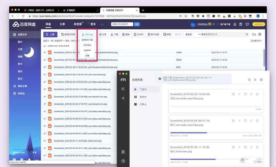Resume all tasks with play icon
This screenshot has width=276, height=167.
[255, 80]
